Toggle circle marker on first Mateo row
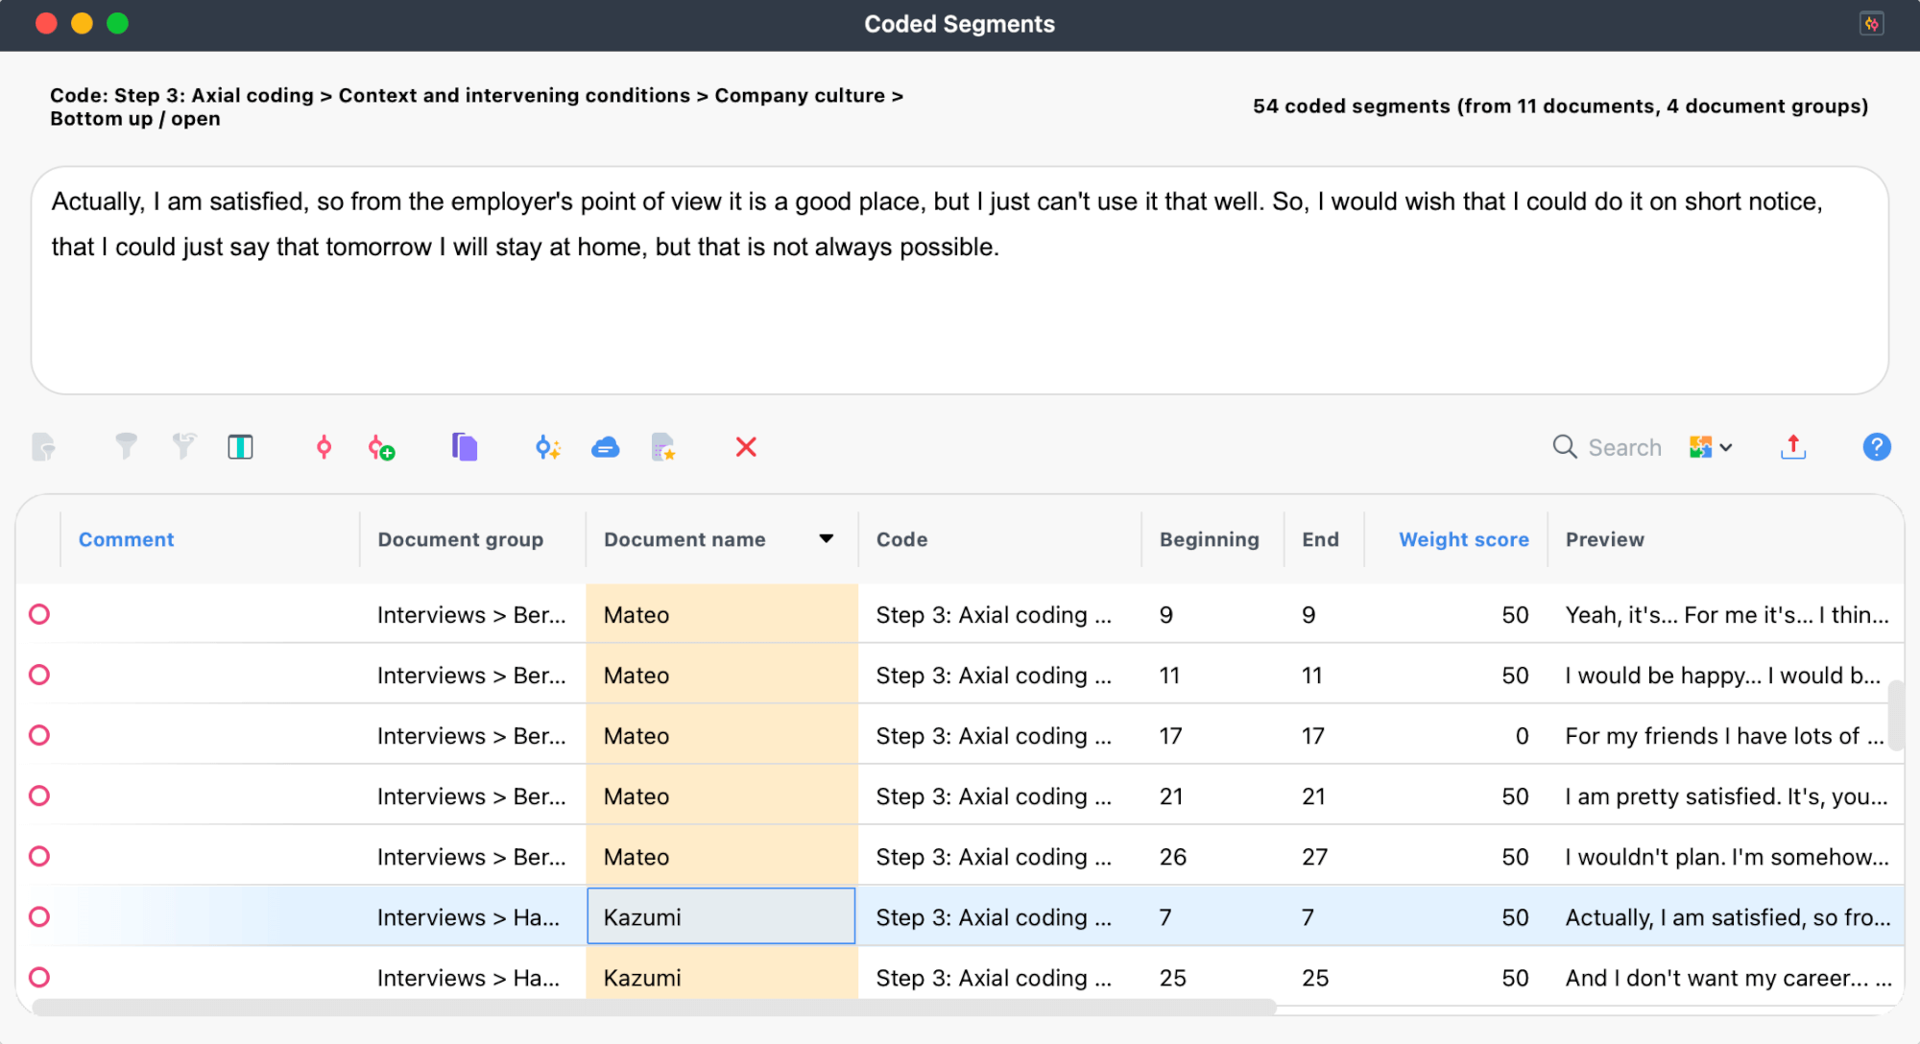The image size is (1920, 1044). pyautogui.click(x=39, y=614)
